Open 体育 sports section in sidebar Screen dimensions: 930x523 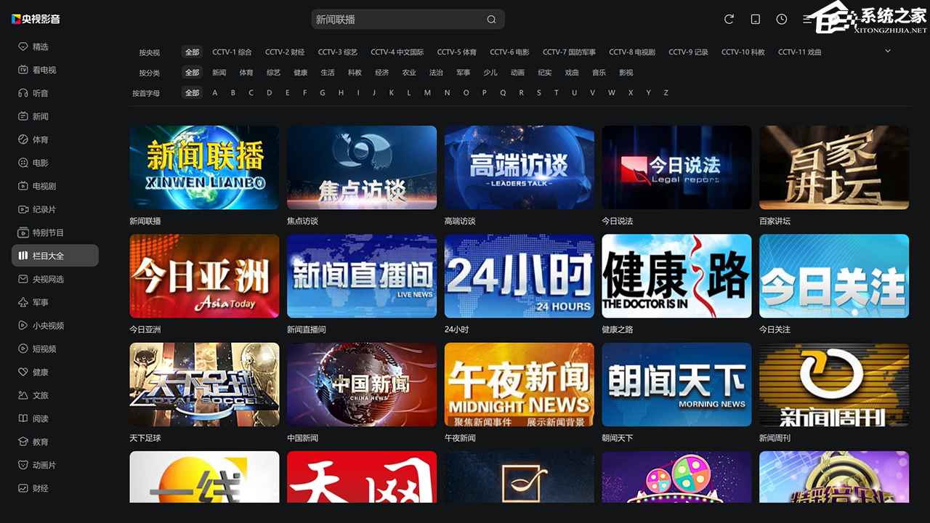coord(40,139)
